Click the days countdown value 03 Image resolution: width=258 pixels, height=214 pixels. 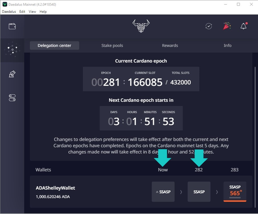114,121
